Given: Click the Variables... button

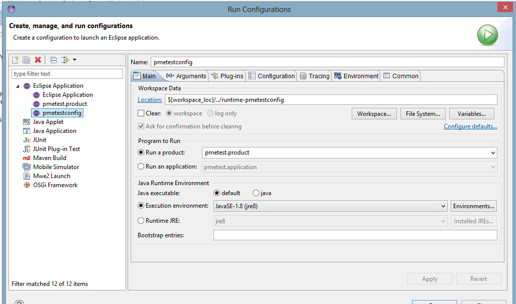Looking at the screenshot, I should click(x=472, y=114).
